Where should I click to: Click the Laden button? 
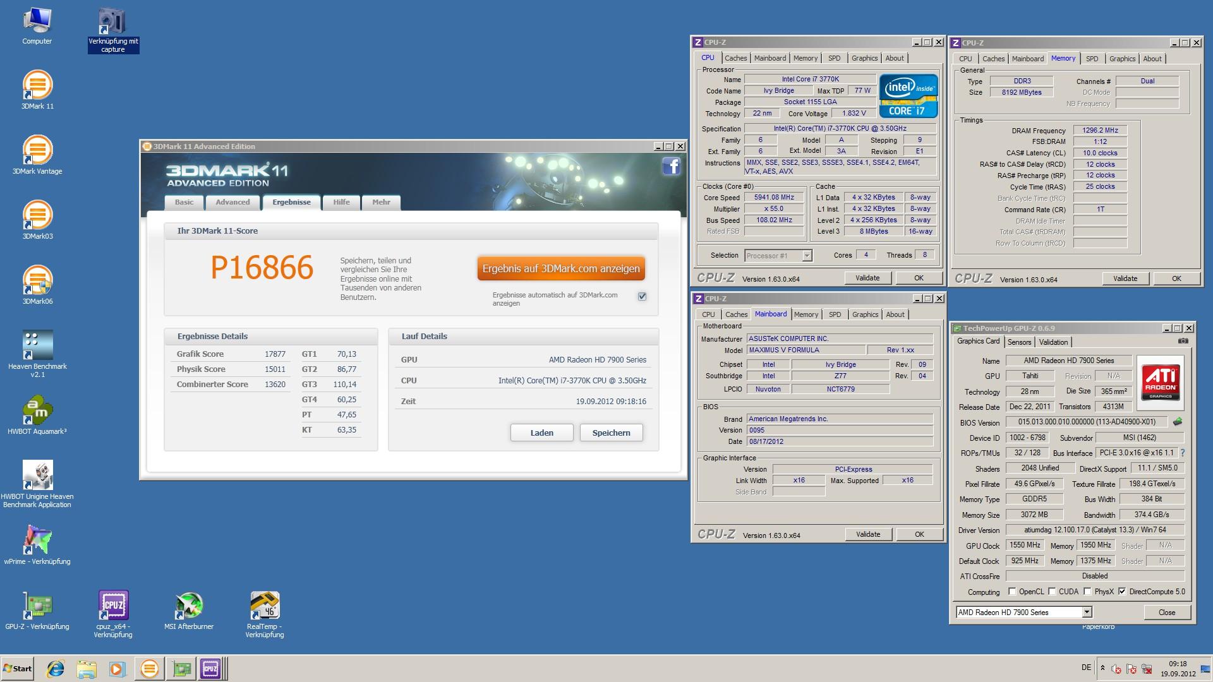[541, 433]
